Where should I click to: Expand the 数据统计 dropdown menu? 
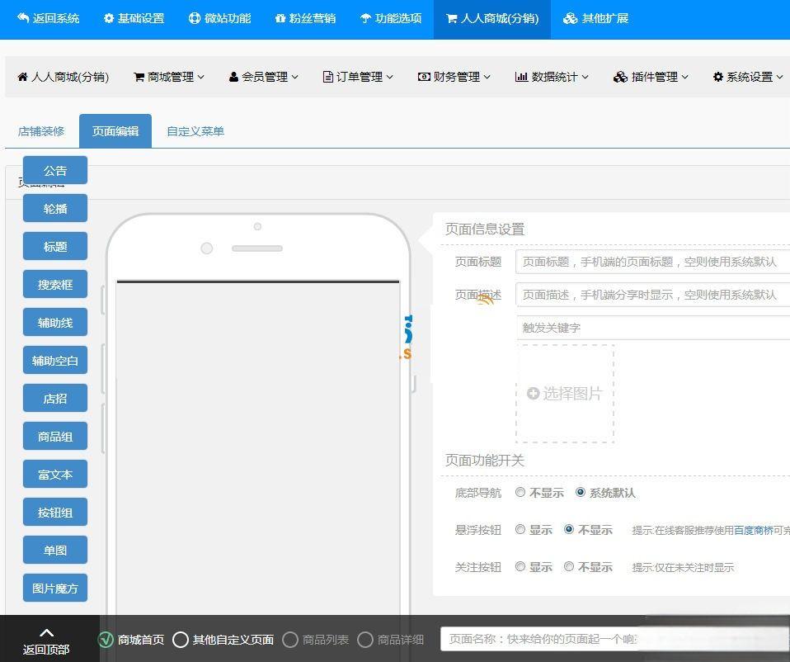(551, 77)
